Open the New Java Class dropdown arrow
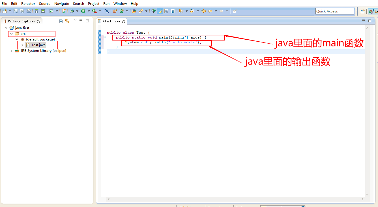The width and height of the screenshot is (378, 207). click(x=127, y=11)
